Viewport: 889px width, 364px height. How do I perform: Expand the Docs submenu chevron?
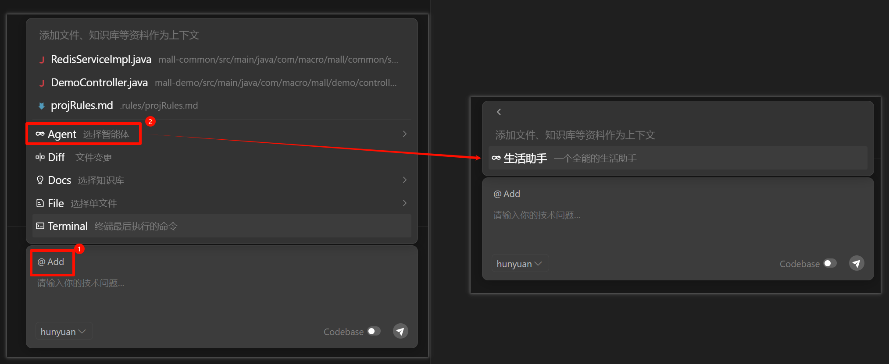[x=404, y=180]
